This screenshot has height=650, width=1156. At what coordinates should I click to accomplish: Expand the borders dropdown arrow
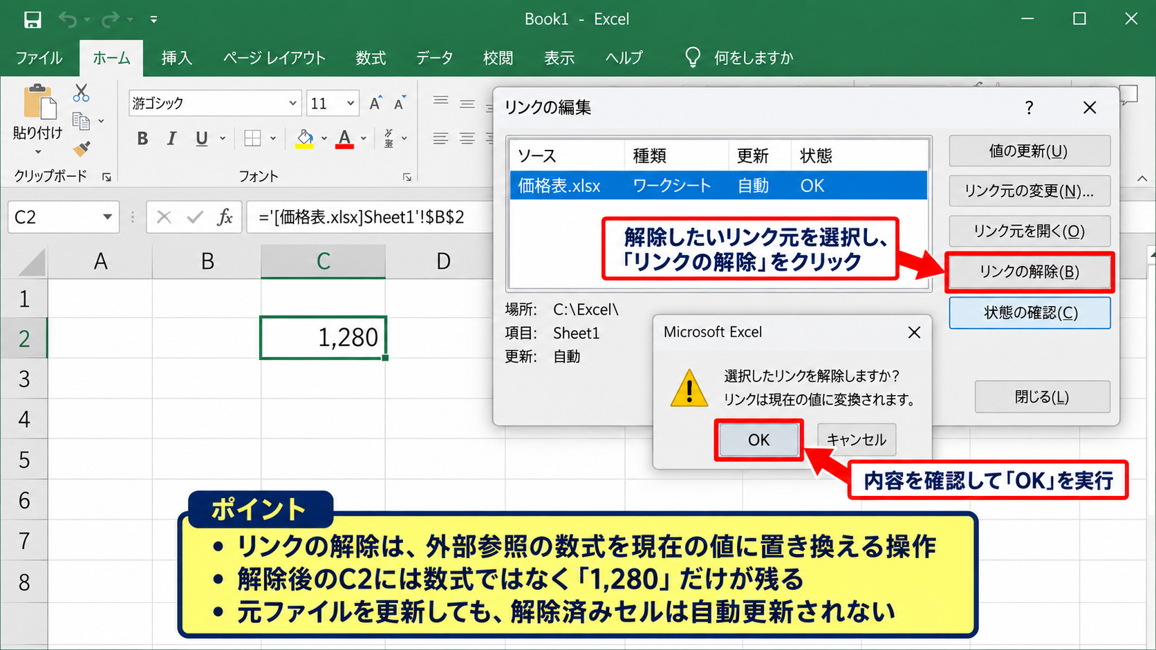273,139
